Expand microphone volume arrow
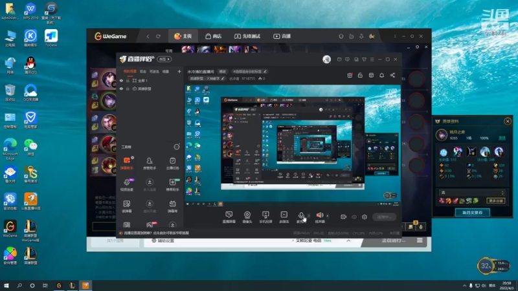Viewport: 518px width, 291px height. 309,216
